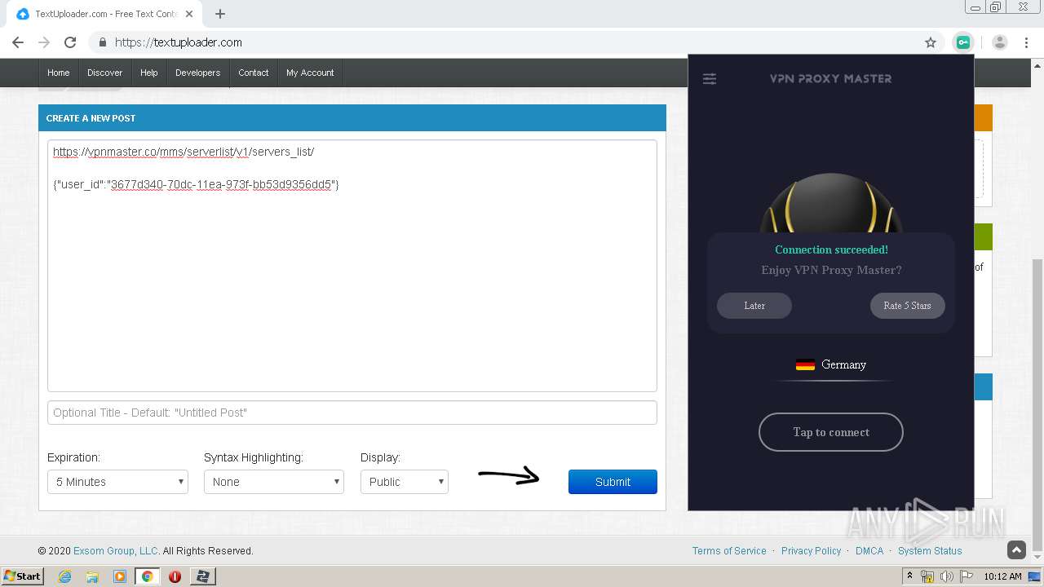Image resolution: width=1044 pixels, height=587 pixels.
Task: Open a new browser tab
Action: [x=220, y=14]
